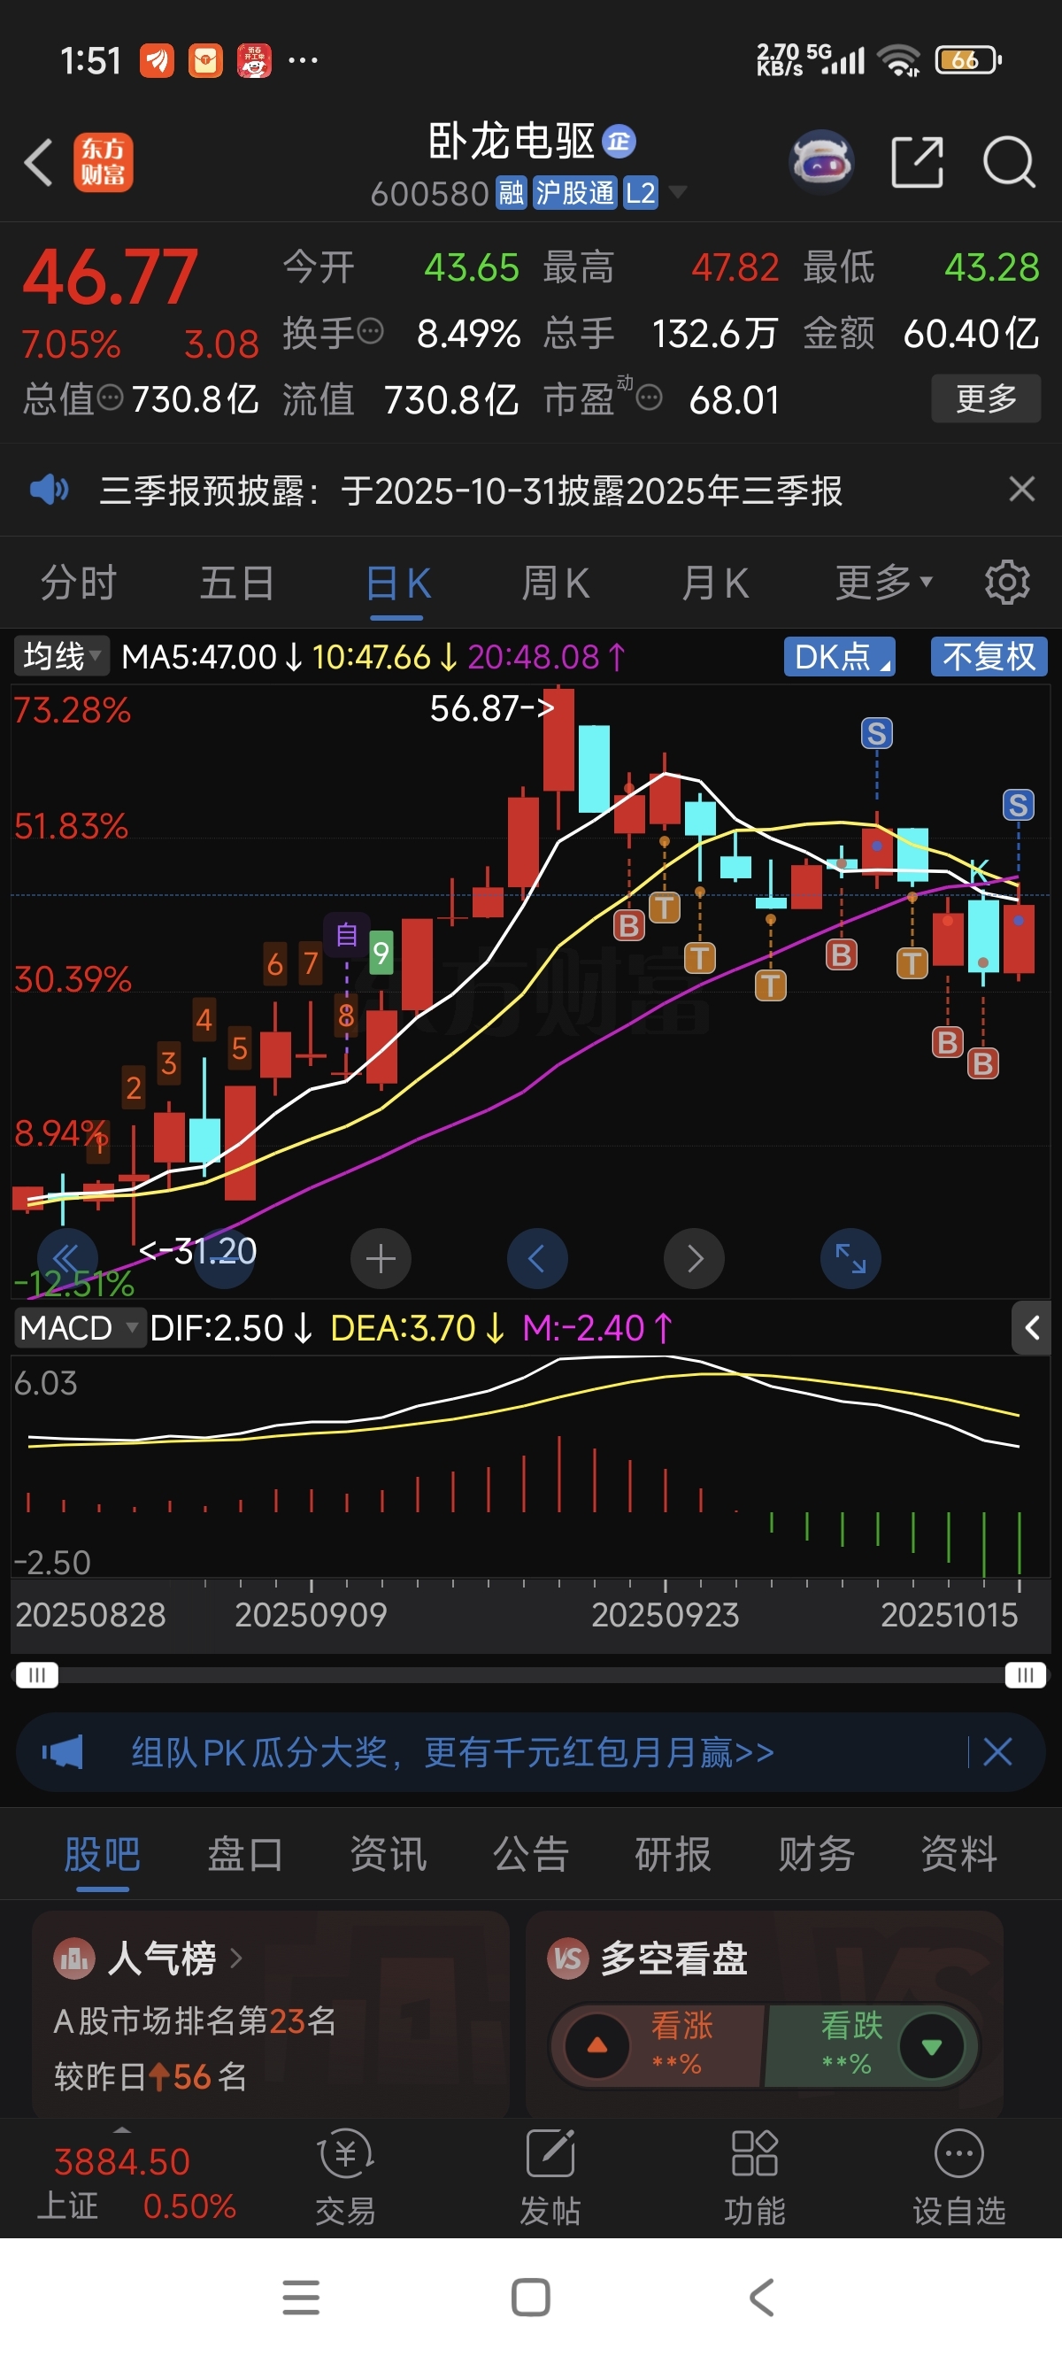
Task: Expand chart to fullscreen icon
Action: pos(851,1258)
